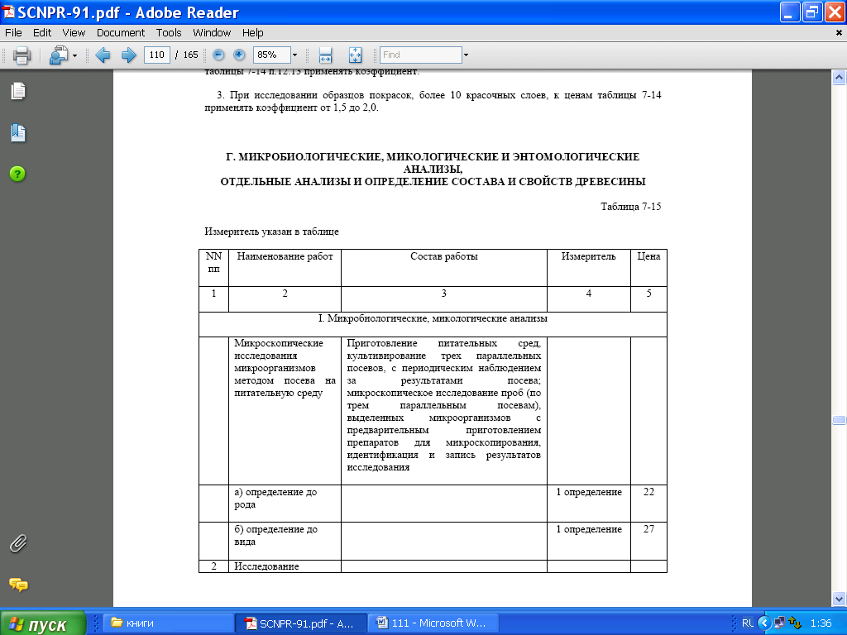
Task: Click the 'Таблица 7-15' label
Action: pos(630,207)
